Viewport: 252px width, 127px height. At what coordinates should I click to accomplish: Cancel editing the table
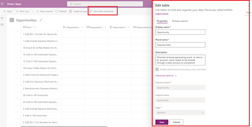tap(176, 122)
